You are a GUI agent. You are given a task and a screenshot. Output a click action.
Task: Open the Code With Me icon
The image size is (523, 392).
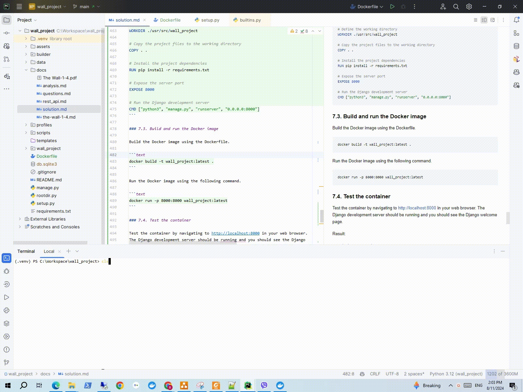pyautogui.click(x=443, y=7)
